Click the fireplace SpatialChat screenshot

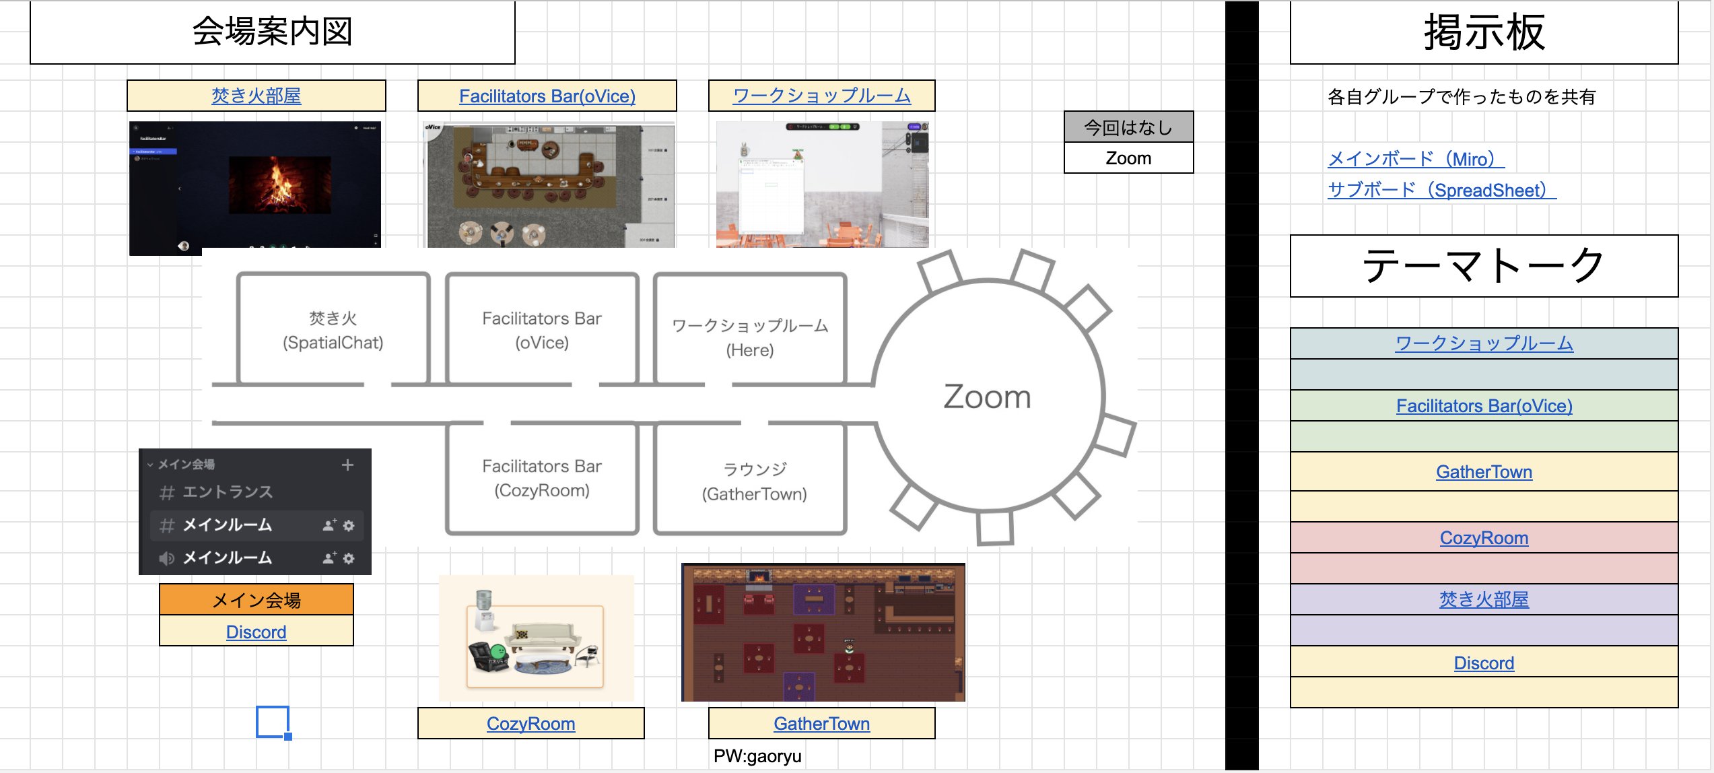point(255,188)
